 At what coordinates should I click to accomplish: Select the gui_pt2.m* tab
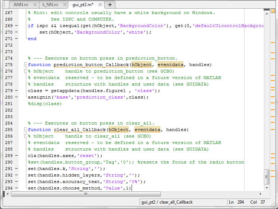pos(83,5)
